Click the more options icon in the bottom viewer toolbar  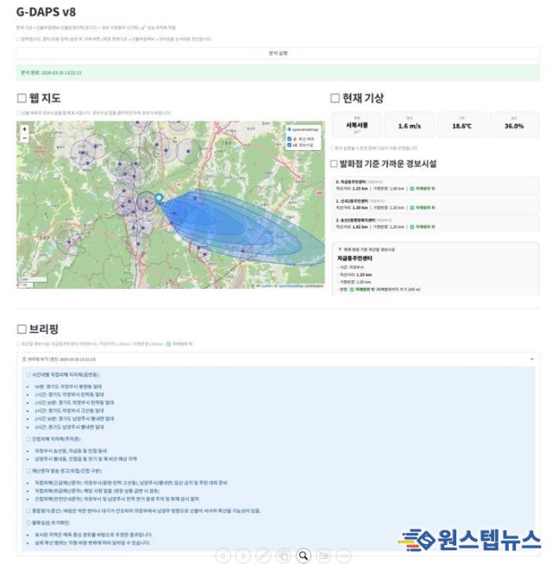pos(343,555)
